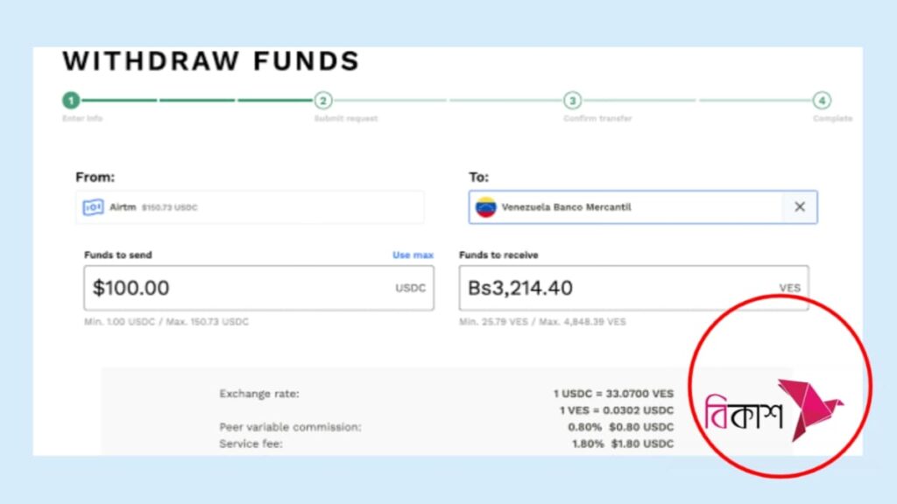Click the Airtm wallet icon in From field
This screenshot has height=504, width=897.
(x=94, y=207)
